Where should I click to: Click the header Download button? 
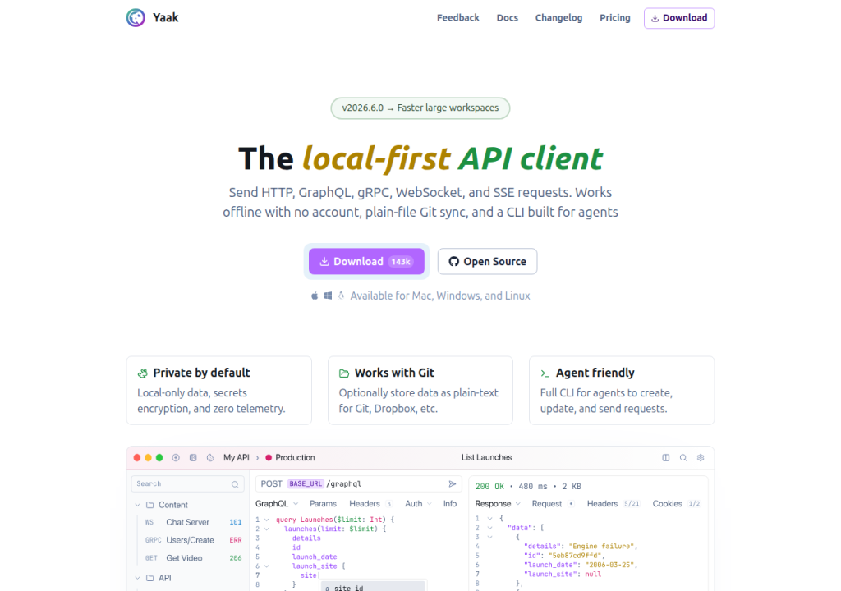point(679,18)
